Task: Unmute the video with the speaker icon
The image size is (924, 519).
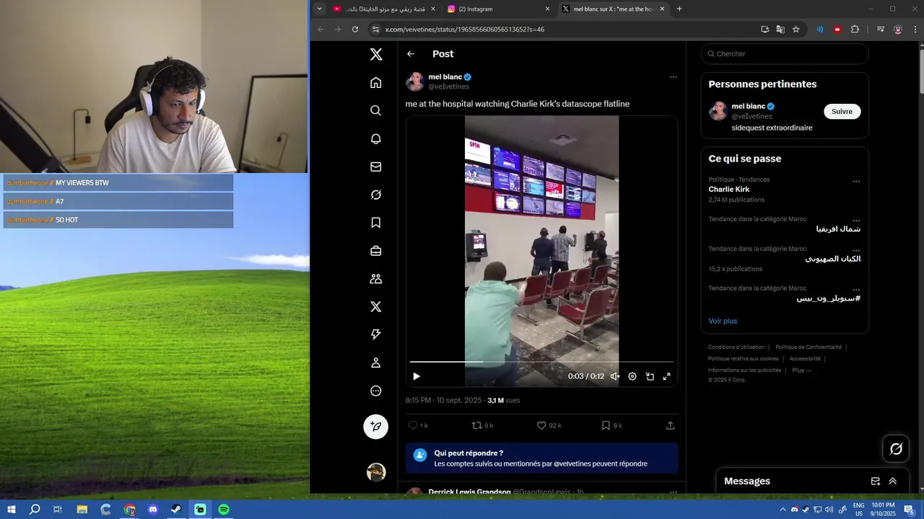Action: pos(615,376)
